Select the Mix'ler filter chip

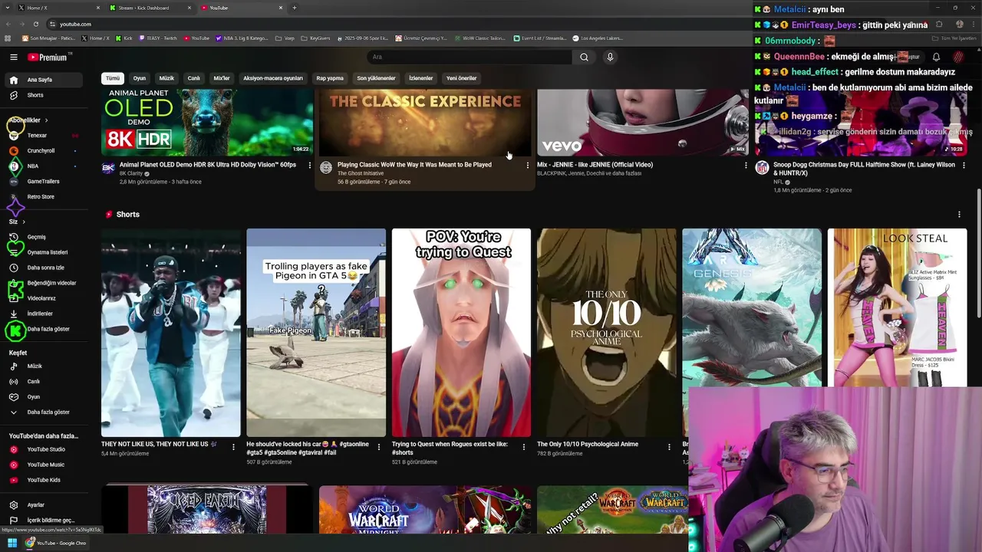tap(222, 78)
